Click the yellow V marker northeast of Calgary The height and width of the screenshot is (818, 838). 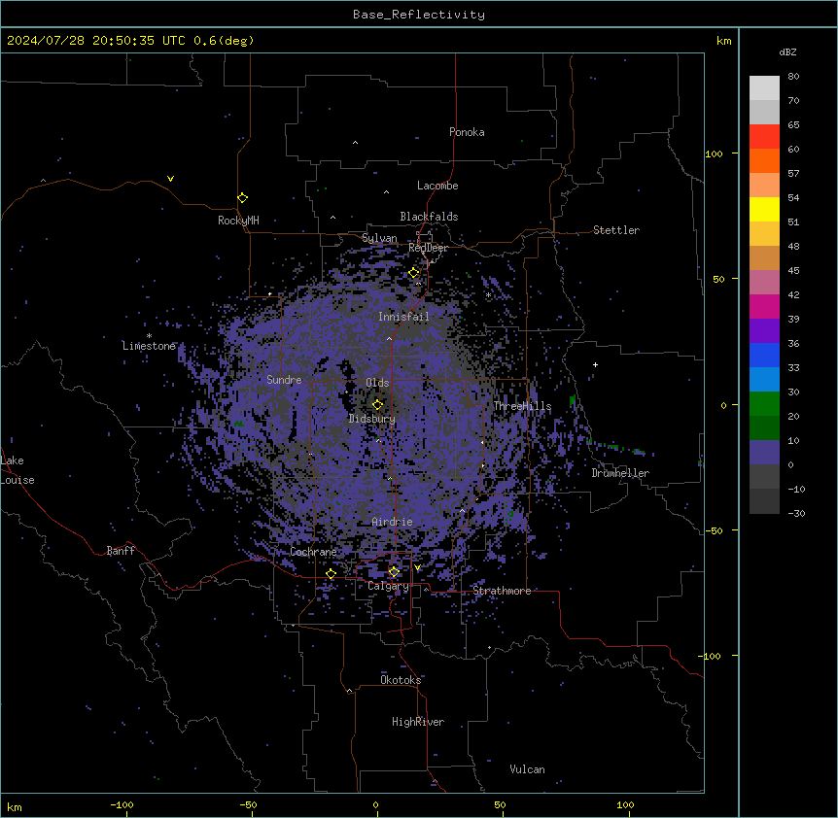[417, 567]
